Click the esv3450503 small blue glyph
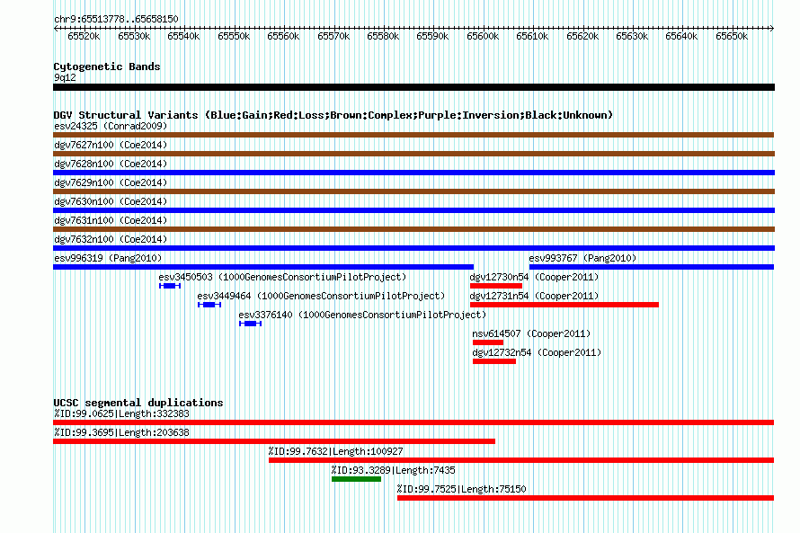 point(170,286)
